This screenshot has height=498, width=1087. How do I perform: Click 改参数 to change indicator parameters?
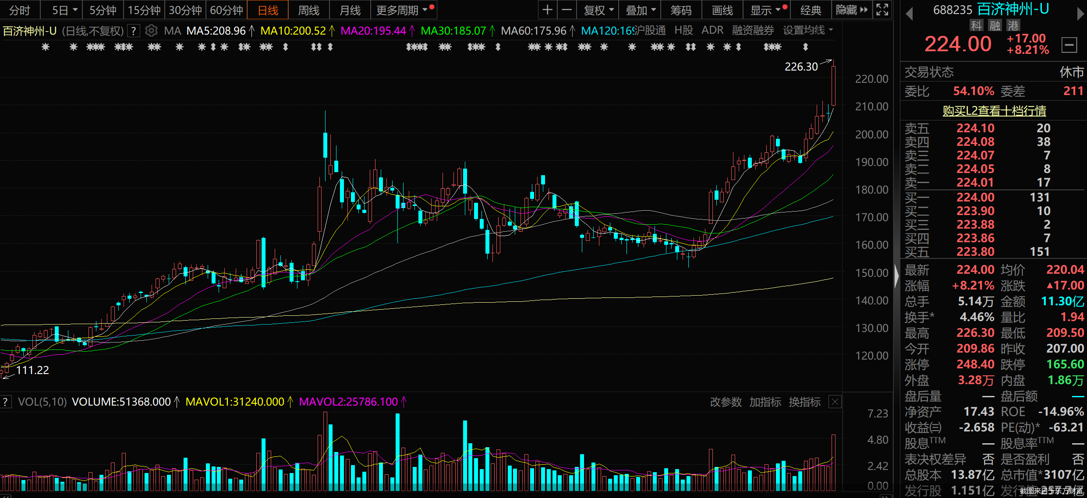click(x=726, y=402)
